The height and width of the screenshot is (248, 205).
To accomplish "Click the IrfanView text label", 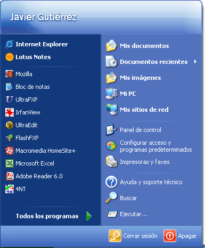I will point(28,112).
